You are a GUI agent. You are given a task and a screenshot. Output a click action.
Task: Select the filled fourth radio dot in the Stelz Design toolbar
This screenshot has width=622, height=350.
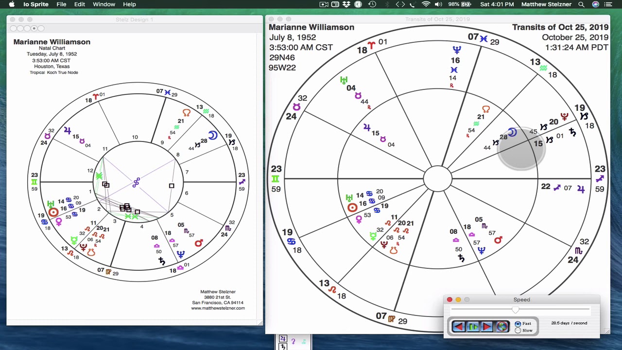[34, 28]
